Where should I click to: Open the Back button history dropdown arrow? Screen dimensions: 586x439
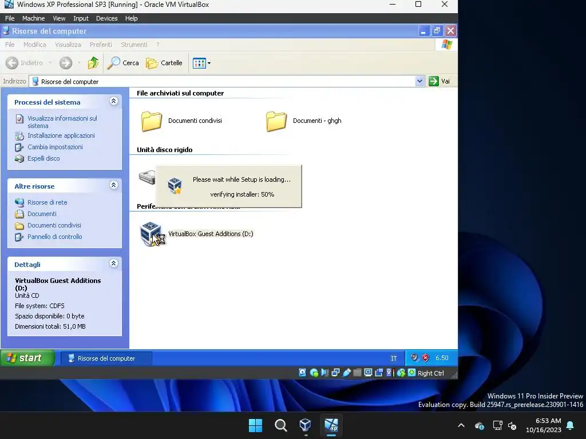[50, 63]
